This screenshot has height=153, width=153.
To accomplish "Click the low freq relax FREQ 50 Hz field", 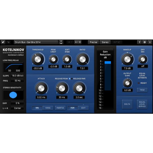I will click(x=17, y=81).
